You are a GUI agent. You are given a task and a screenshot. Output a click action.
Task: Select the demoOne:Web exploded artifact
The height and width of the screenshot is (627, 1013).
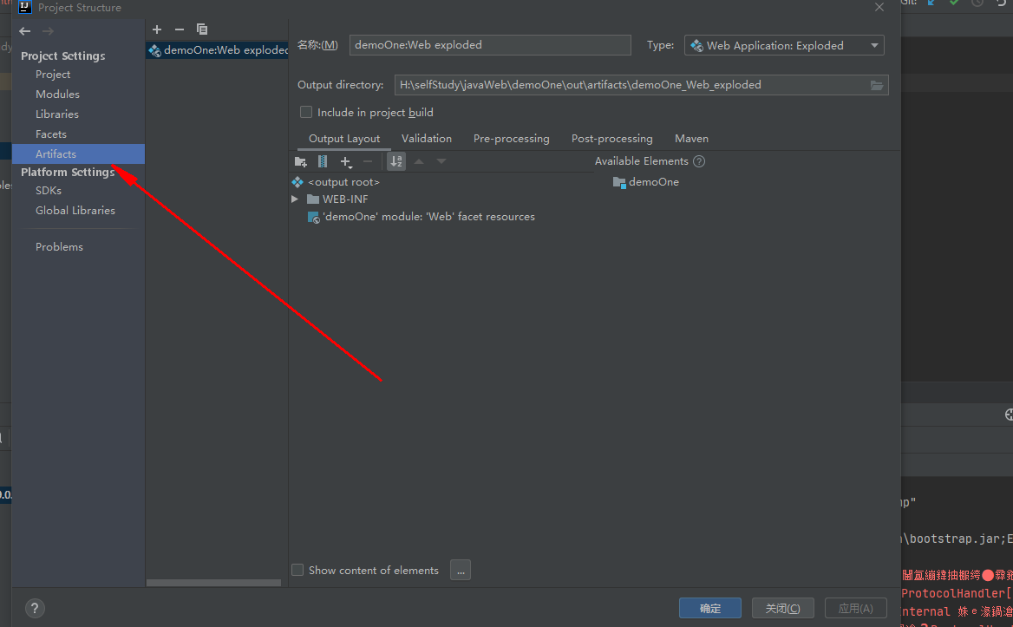tap(217, 49)
